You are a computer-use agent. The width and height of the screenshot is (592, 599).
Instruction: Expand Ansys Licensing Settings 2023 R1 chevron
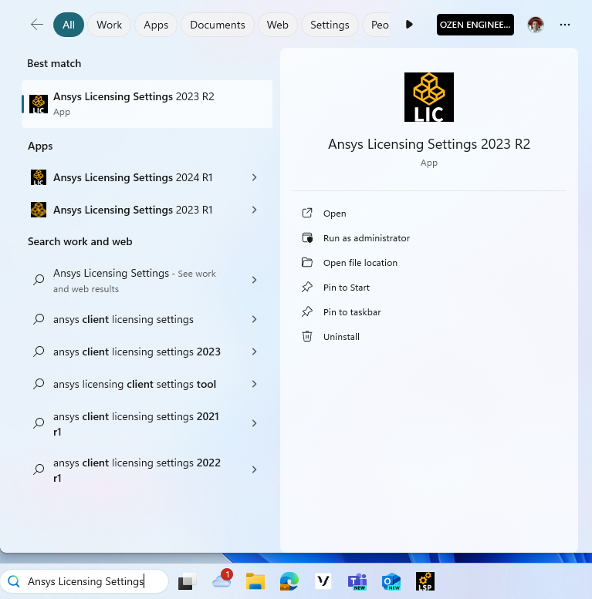coord(255,210)
